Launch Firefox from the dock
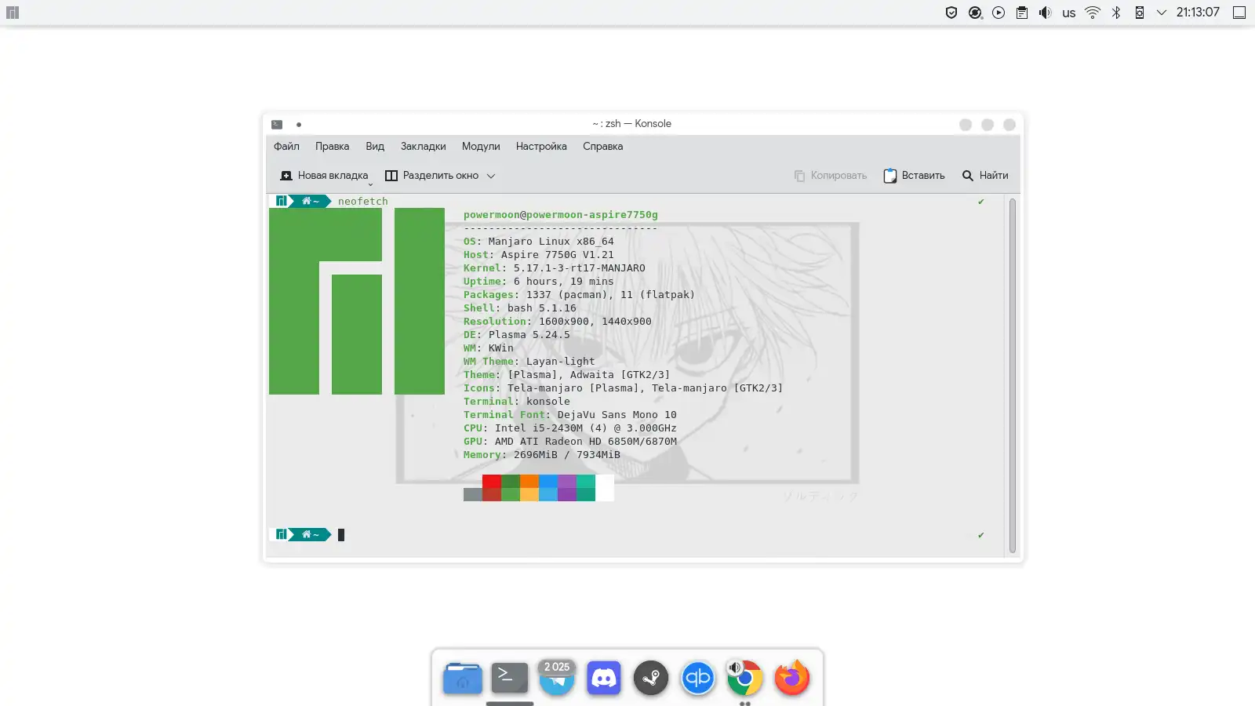Screen dimensions: 1255x706 [792, 678]
